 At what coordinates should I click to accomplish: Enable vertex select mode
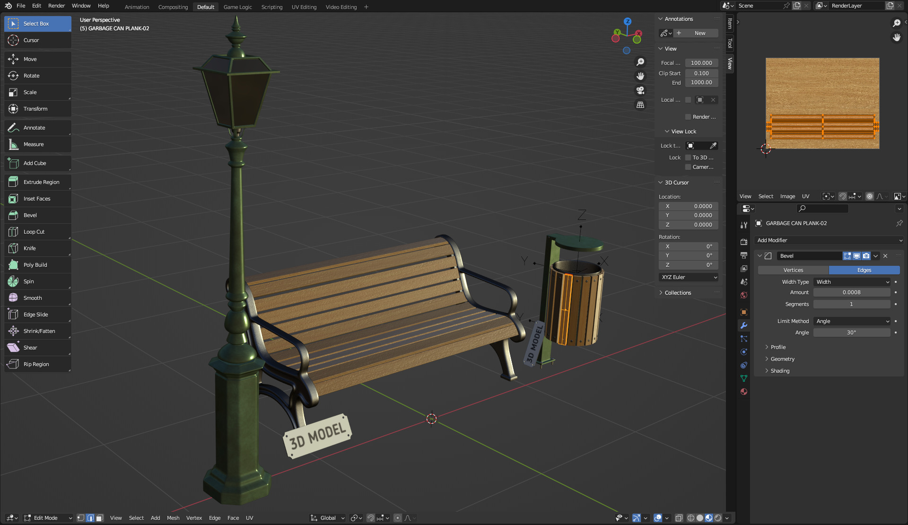point(81,518)
